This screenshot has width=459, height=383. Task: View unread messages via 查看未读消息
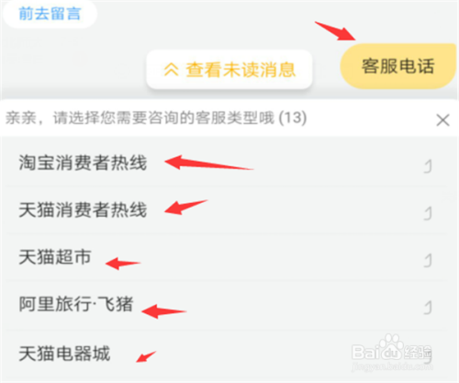pyautogui.click(x=229, y=70)
